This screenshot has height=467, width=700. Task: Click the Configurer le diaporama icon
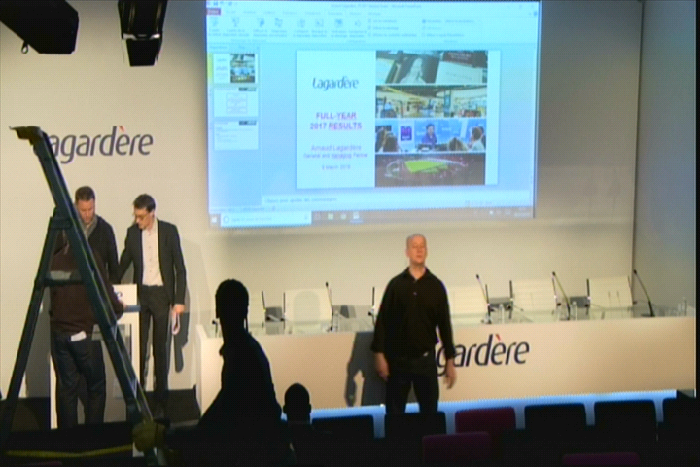(x=300, y=23)
